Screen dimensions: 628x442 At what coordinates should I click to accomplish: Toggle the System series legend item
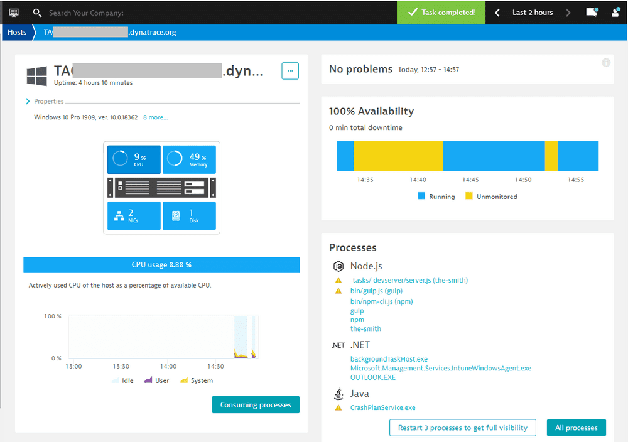(196, 380)
